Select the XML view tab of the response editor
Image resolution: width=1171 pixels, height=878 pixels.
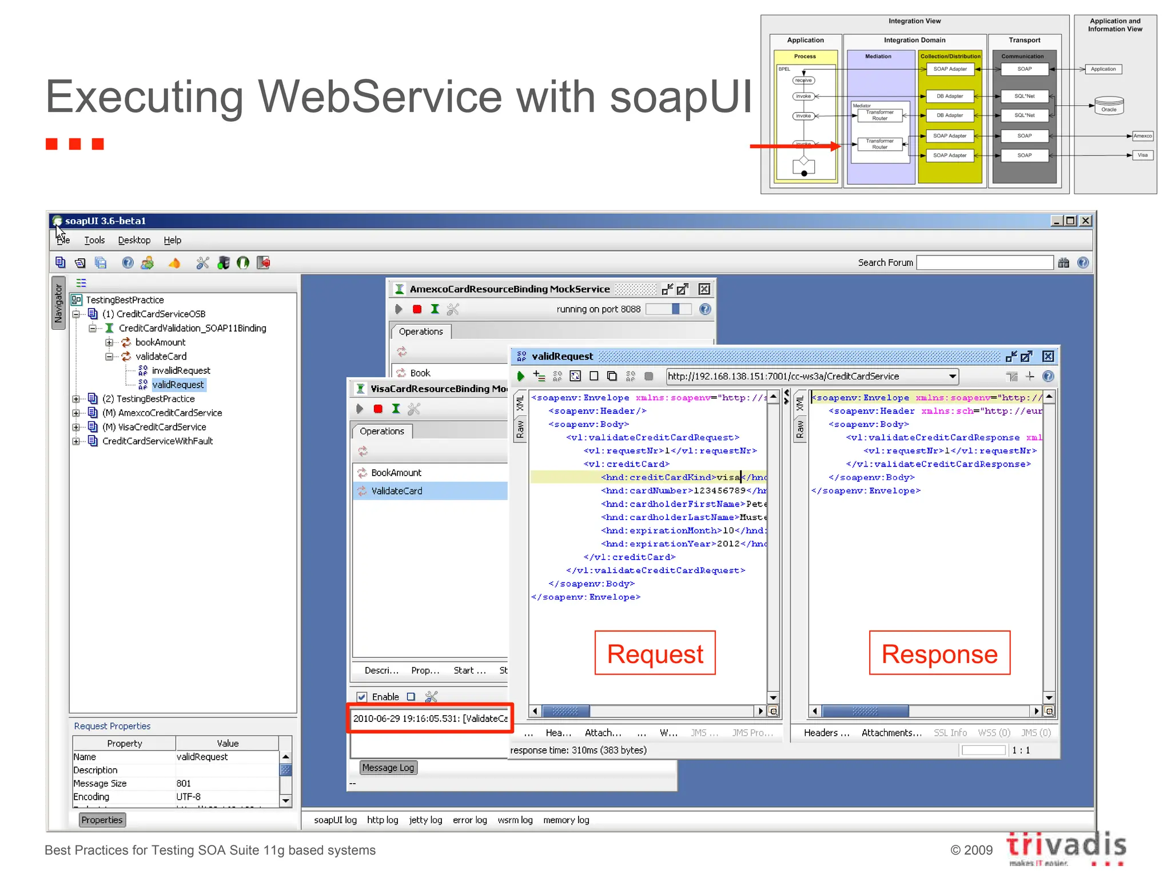[800, 403]
